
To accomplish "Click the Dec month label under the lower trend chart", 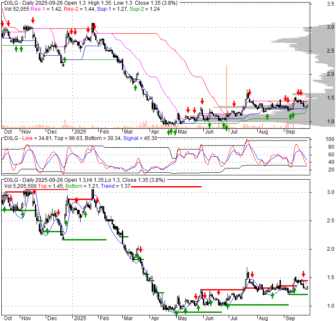I will tap(52, 318).
